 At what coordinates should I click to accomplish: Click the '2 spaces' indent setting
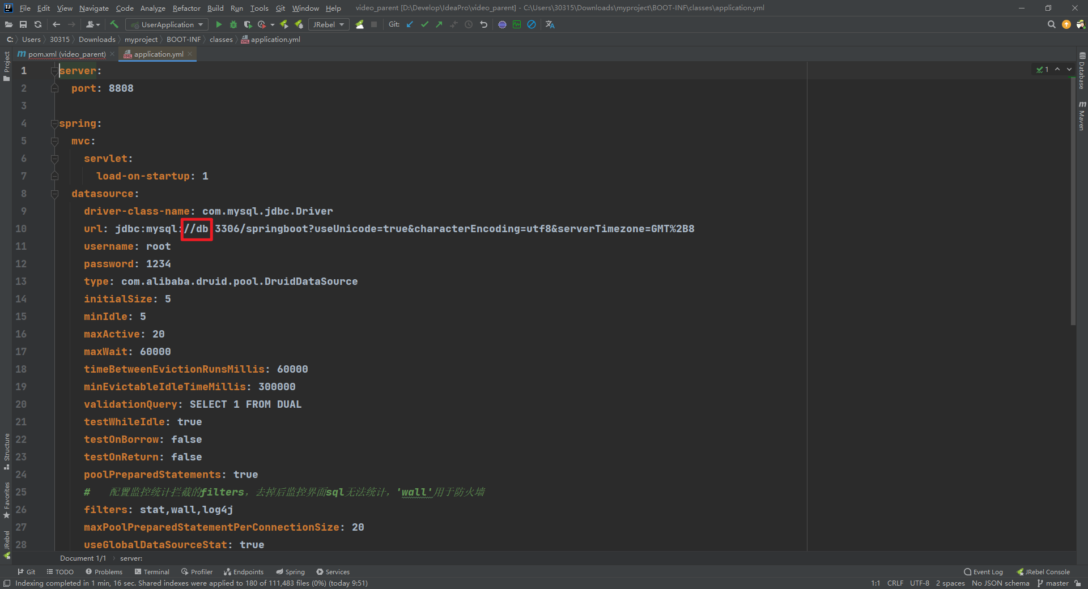[x=950, y=583]
